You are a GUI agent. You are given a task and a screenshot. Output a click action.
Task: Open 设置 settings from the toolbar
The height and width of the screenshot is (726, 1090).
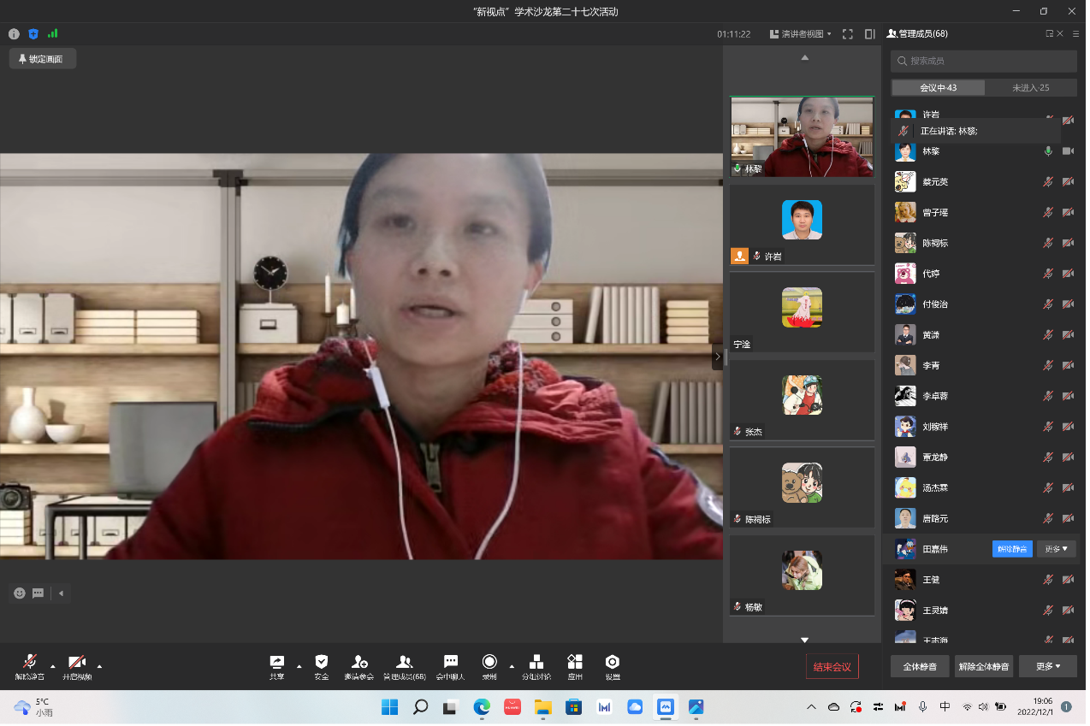[613, 663]
